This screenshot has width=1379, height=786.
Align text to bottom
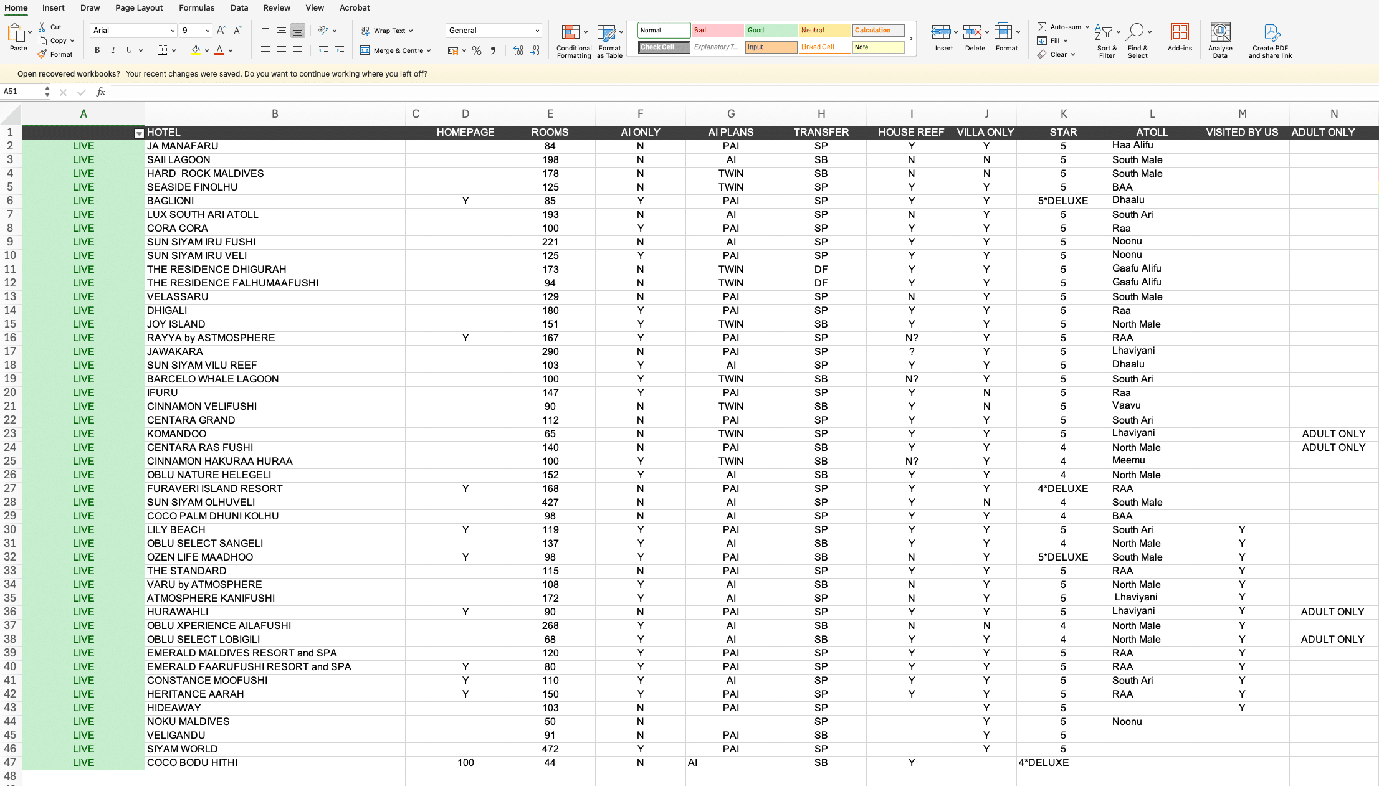(298, 30)
